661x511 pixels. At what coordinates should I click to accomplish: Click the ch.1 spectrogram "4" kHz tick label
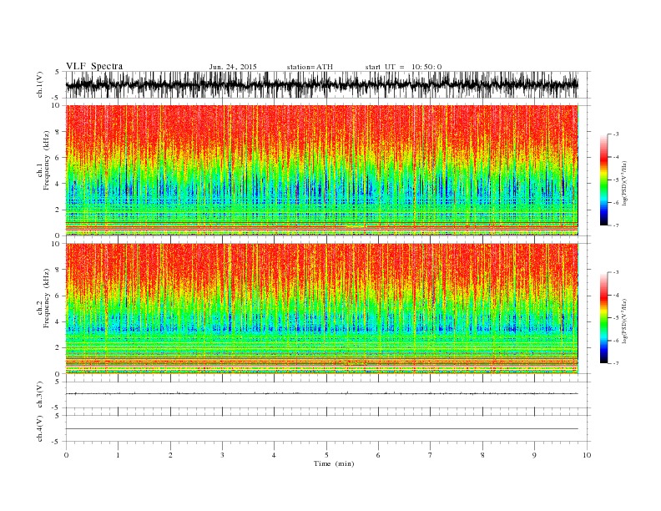point(58,184)
